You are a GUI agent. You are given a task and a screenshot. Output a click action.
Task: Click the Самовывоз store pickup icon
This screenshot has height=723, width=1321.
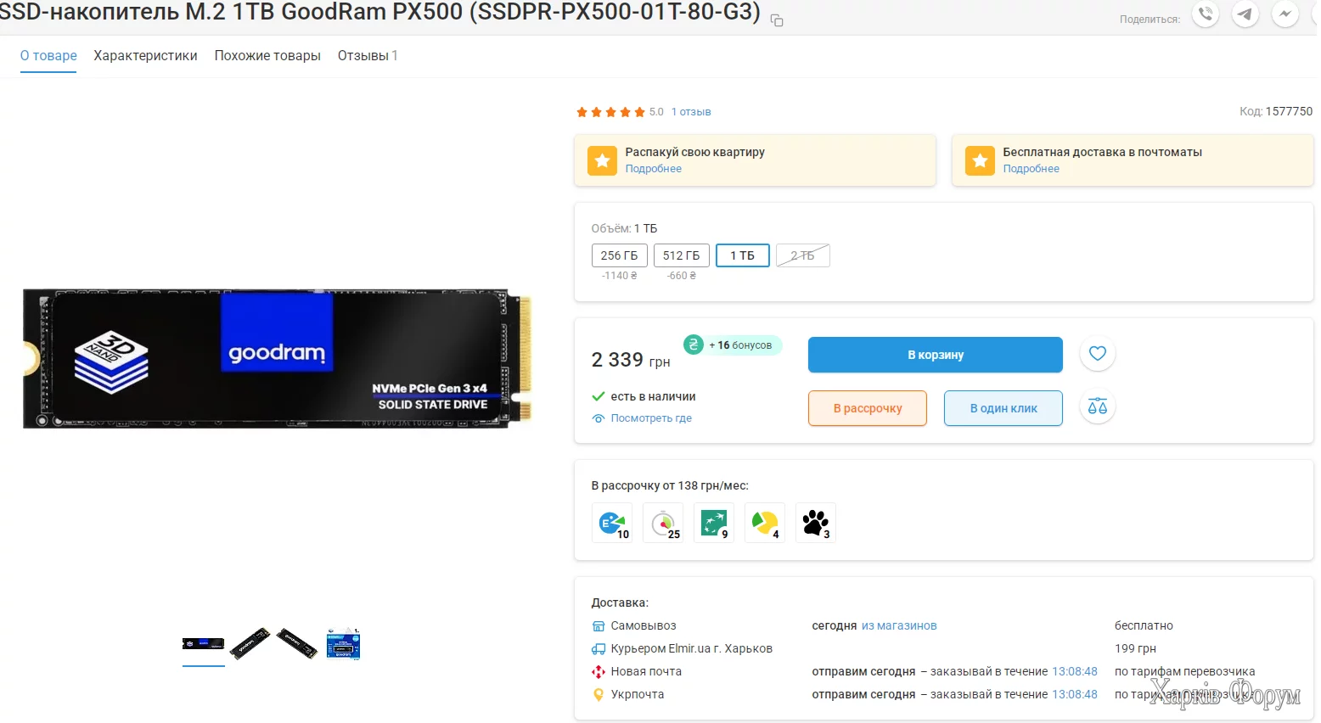(x=599, y=626)
